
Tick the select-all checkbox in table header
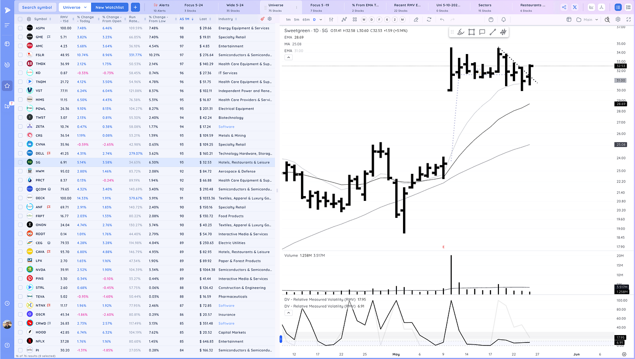pyautogui.click(x=20, y=19)
